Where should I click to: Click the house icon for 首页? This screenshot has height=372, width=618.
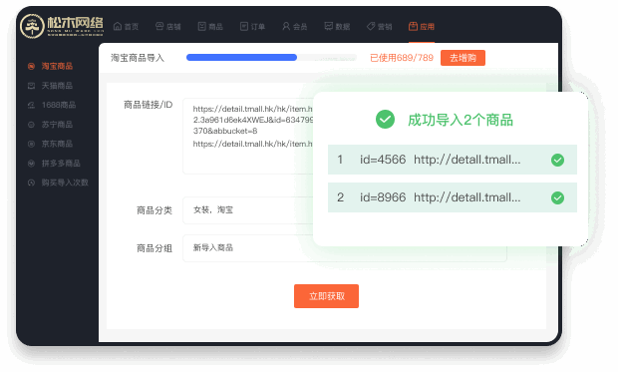(118, 27)
